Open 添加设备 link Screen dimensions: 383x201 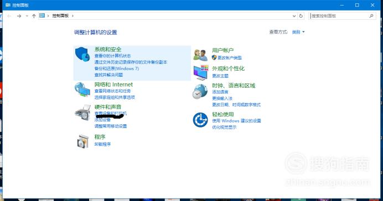[102, 120]
